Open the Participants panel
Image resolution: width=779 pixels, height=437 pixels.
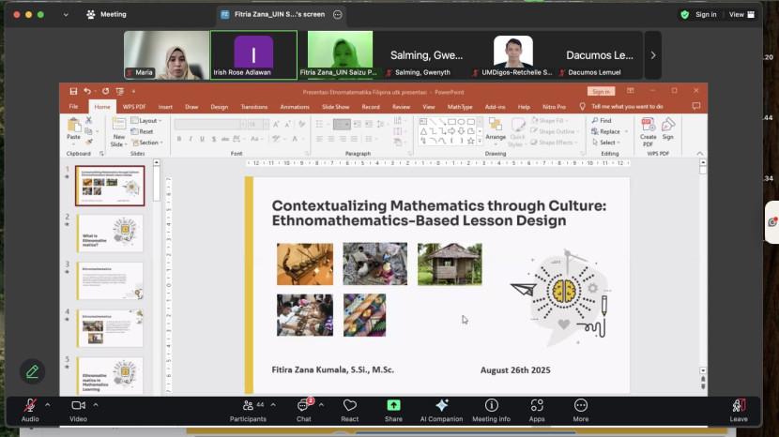point(248,406)
